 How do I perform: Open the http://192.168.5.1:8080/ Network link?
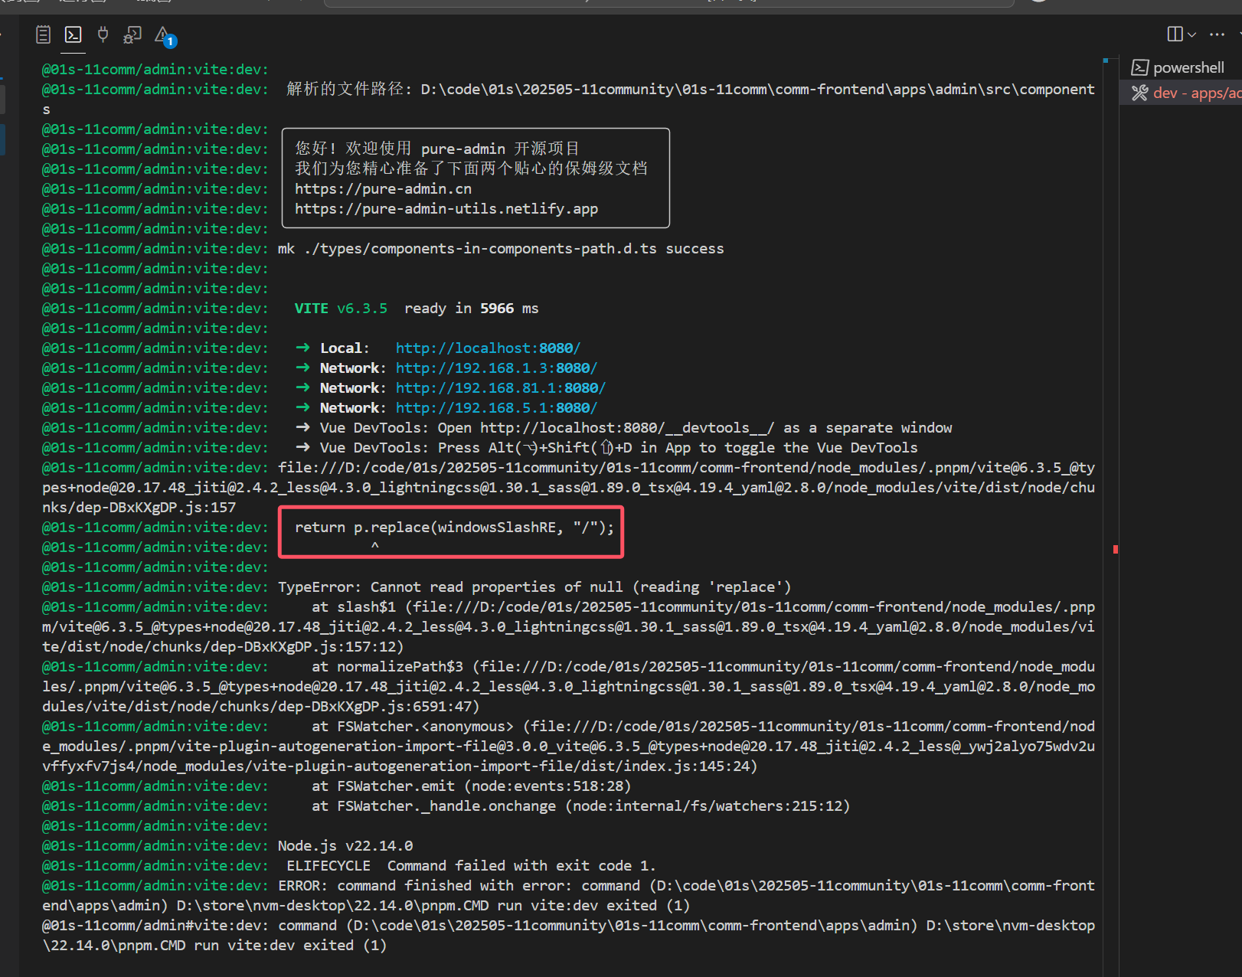pos(496,408)
